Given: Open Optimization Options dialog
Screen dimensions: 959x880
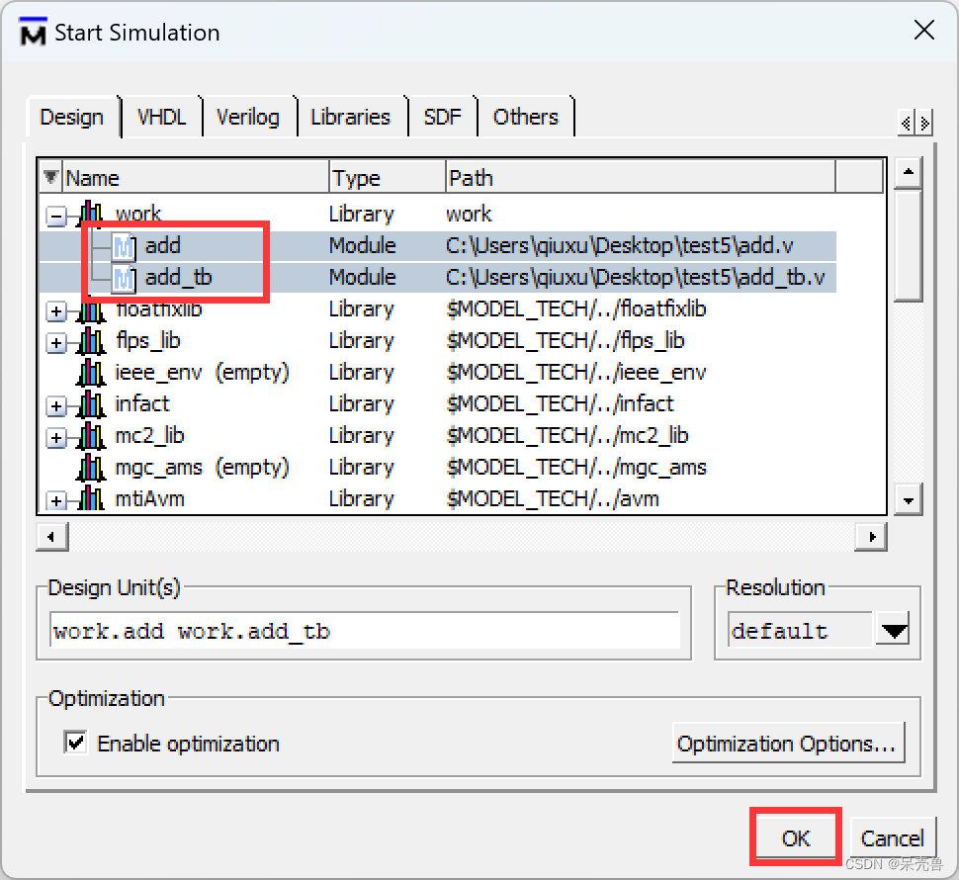Looking at the screenshot, I should click(788, 743).
